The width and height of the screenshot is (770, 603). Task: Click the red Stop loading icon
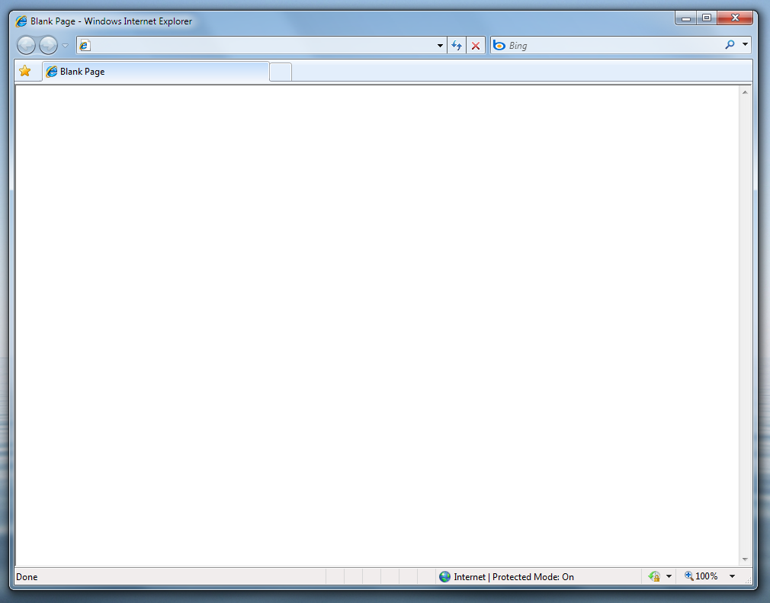[476, 46]
